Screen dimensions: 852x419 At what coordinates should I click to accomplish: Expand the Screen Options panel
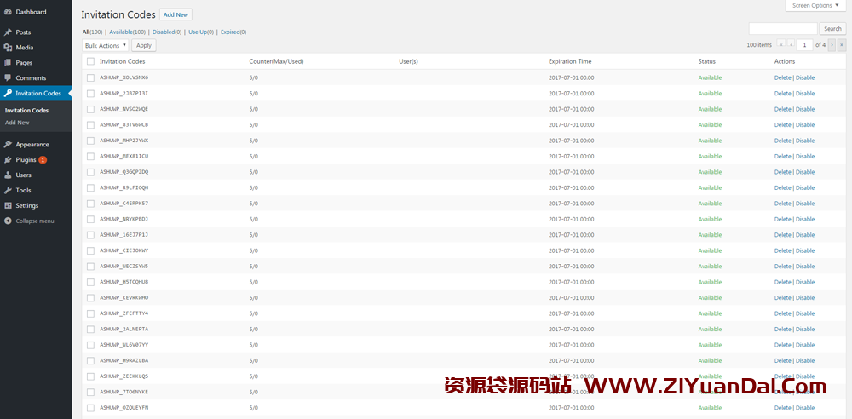(815, 5)
